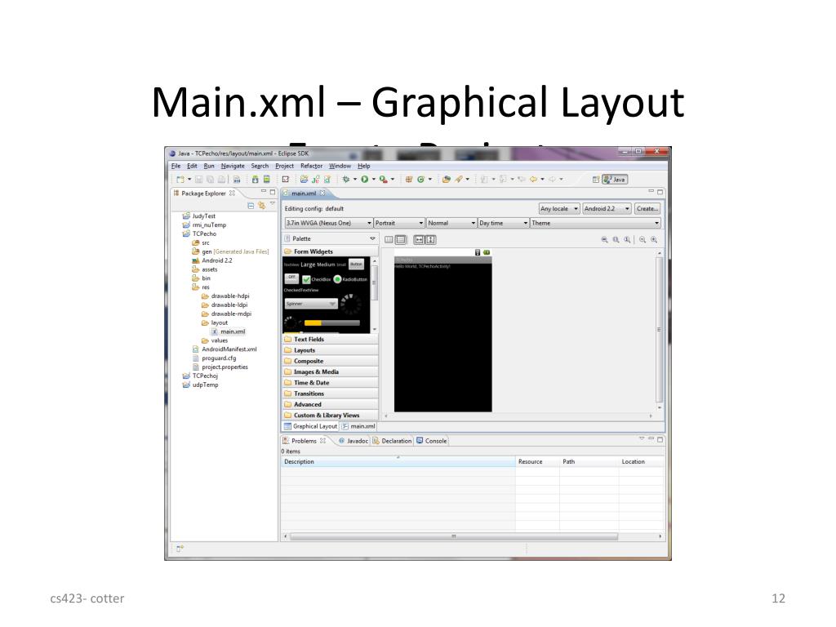The width and height of the screenshot is (836, 627).
Task: Switch to the main.xml source tab
Action: (358, 426)
